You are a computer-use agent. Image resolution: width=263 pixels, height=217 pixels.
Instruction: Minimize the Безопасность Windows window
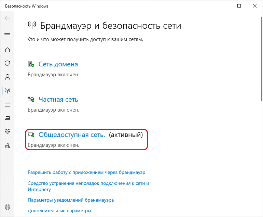coord(223,6)
